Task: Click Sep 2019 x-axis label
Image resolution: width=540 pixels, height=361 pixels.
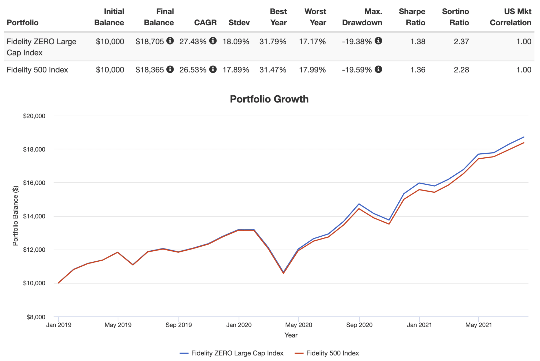Action: 179,325
